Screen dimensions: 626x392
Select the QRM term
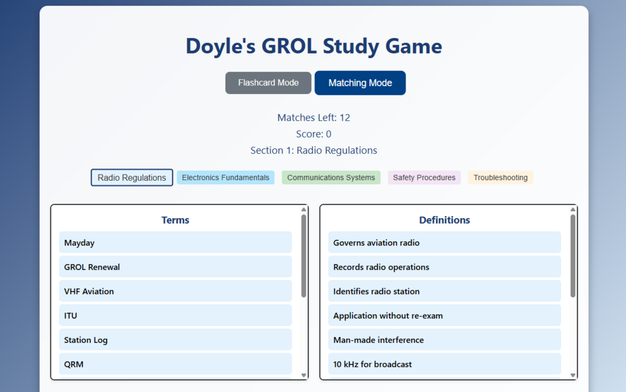coord(175,364)
